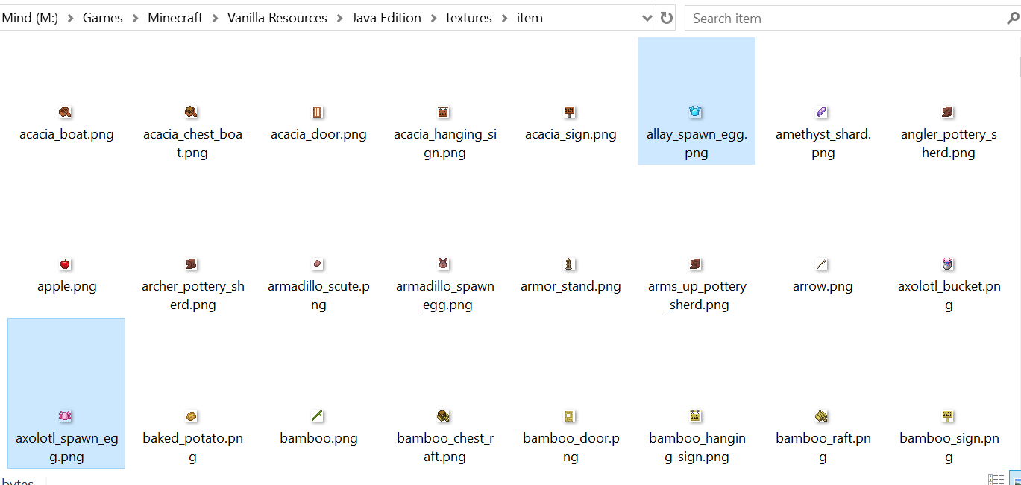Click the armor_stand.png file name
Screen dimensions: 1021x485
[x=571, y=286]
